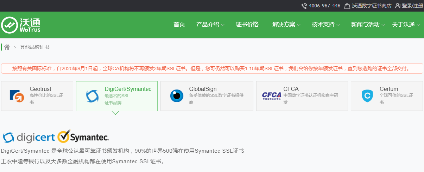Open the 证书价格 menu item
Screen dimensions: 424x172
[x=247, y=25]
